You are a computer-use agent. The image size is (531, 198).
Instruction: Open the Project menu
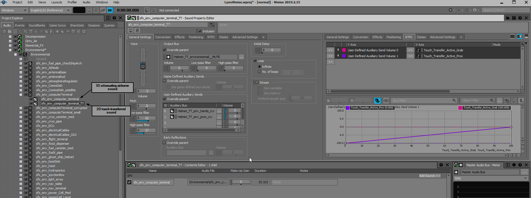(x=17, y=2)
